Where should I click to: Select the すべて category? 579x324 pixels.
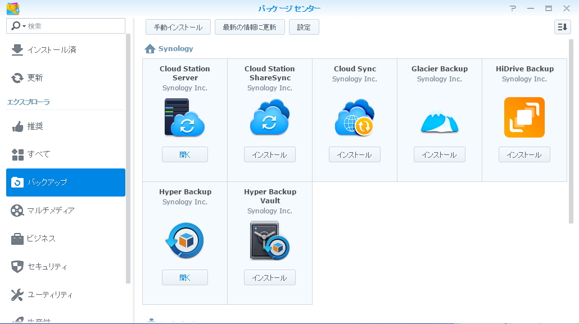pos(66,154)
